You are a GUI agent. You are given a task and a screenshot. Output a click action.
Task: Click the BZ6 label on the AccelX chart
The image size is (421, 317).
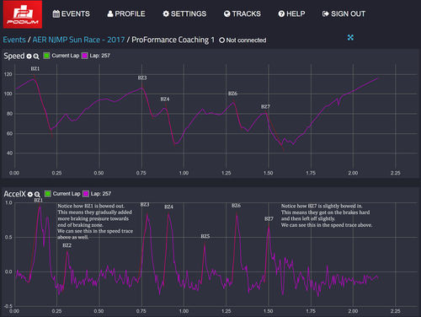[x=236, y=206]
